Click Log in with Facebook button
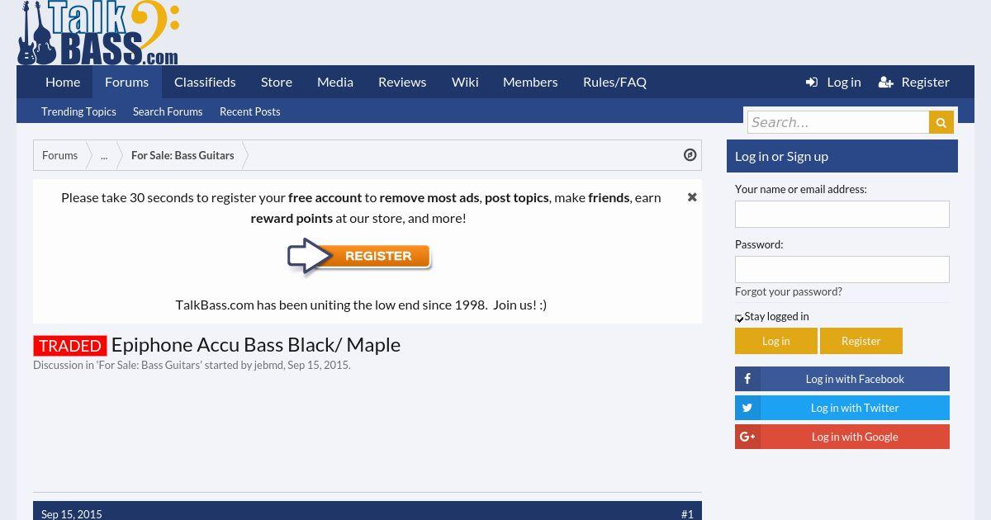The image size is (991, 520). (x=842, y=379)
